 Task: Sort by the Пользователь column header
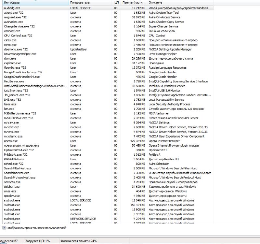pyautogui.click(x=90, y=3)
